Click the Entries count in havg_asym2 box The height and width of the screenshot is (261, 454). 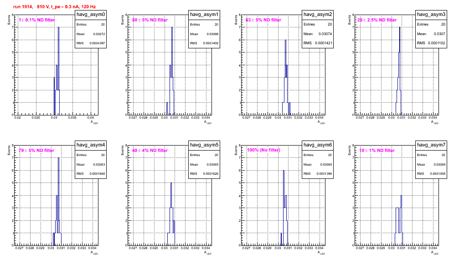coord(330,24)
